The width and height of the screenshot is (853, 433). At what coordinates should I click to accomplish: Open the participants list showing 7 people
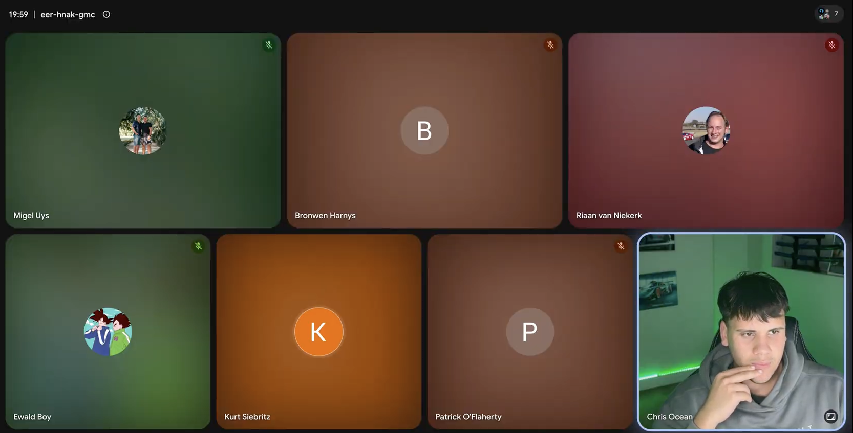pos(829,14)
